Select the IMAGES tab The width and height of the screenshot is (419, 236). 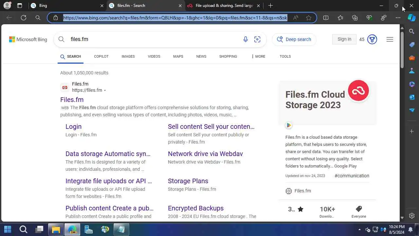tap(128, 56)
